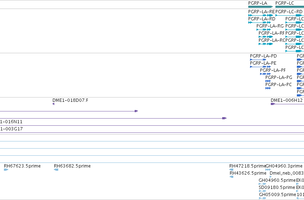Select the PGRP-LA-RG transcript glyph
Image resolution: width=304 pixels, height=200 pixels.
tap(264, 30)
